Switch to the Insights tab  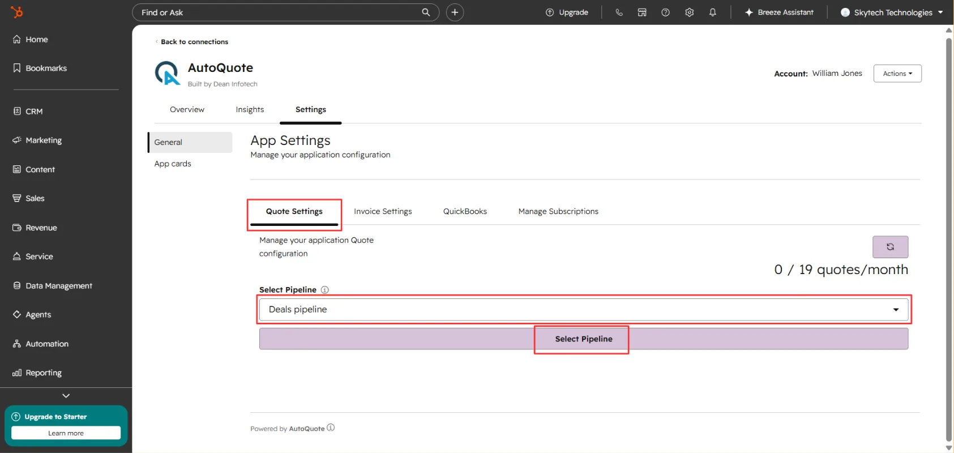(250, 110)
